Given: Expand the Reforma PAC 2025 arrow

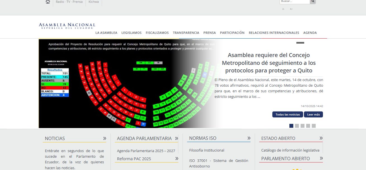Looking at the screenshot, I should (x=177, y=159).
